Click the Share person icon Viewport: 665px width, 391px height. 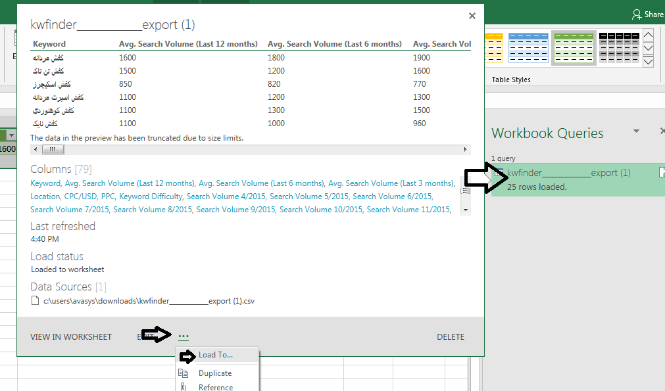637,15
